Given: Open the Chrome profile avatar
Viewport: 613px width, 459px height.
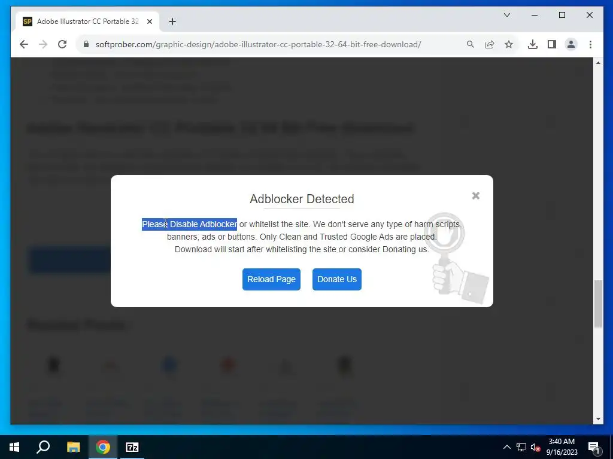Looking at the screenshot, I should (570, 44).
